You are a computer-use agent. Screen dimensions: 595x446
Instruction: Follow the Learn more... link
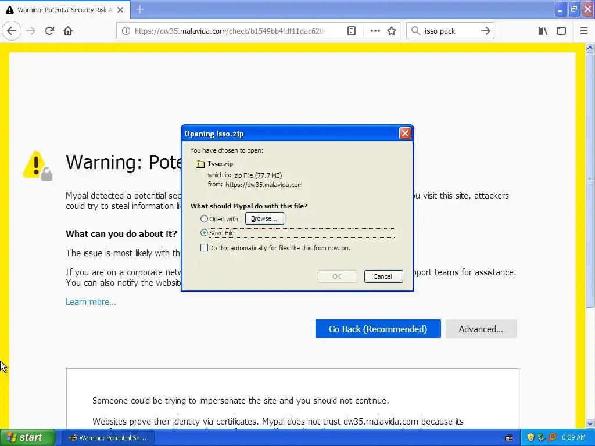(91, 302)
